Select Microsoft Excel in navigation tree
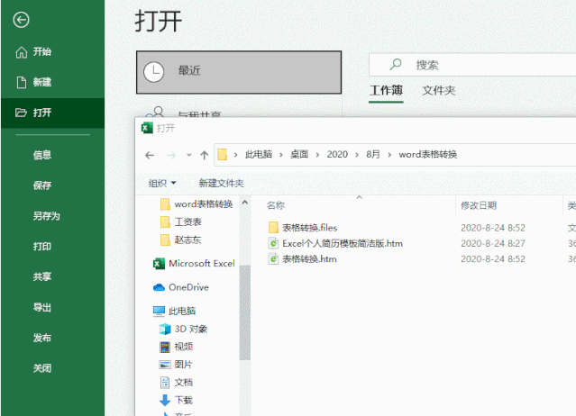Viewport: 576px width, 416px height. pyautogui.click(x=194, y=264)
